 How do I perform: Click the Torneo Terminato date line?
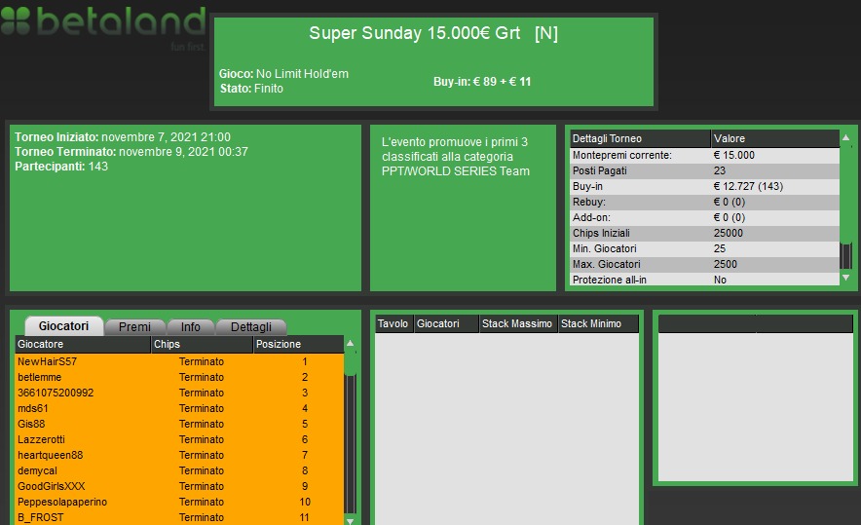click(x=131, y=152)
